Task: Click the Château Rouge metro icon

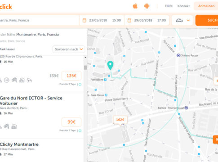Action: 178,55
